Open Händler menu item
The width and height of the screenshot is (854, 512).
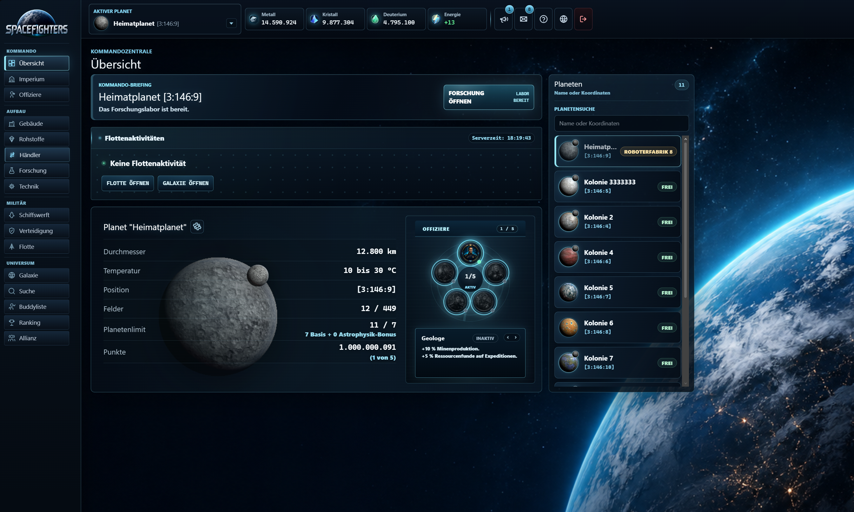coord(36,155)
